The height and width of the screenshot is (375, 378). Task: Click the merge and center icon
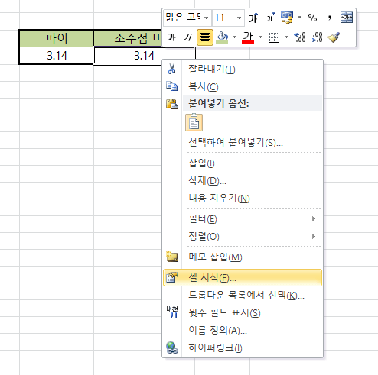[347, 18]
